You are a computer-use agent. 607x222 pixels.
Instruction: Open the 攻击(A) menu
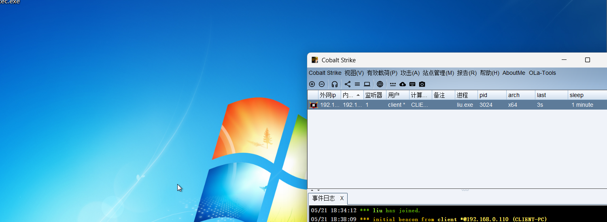tap(410, 73)
